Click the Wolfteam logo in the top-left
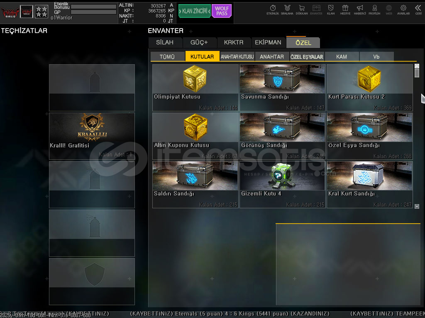Viewport: 425px width, 318px height. tap(10, 12)
